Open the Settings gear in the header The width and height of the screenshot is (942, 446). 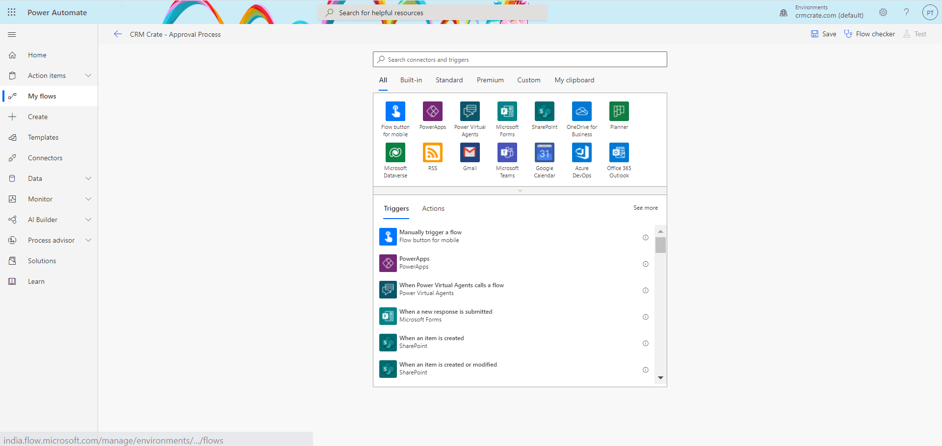pyautogui.click(x=883, y=12)
